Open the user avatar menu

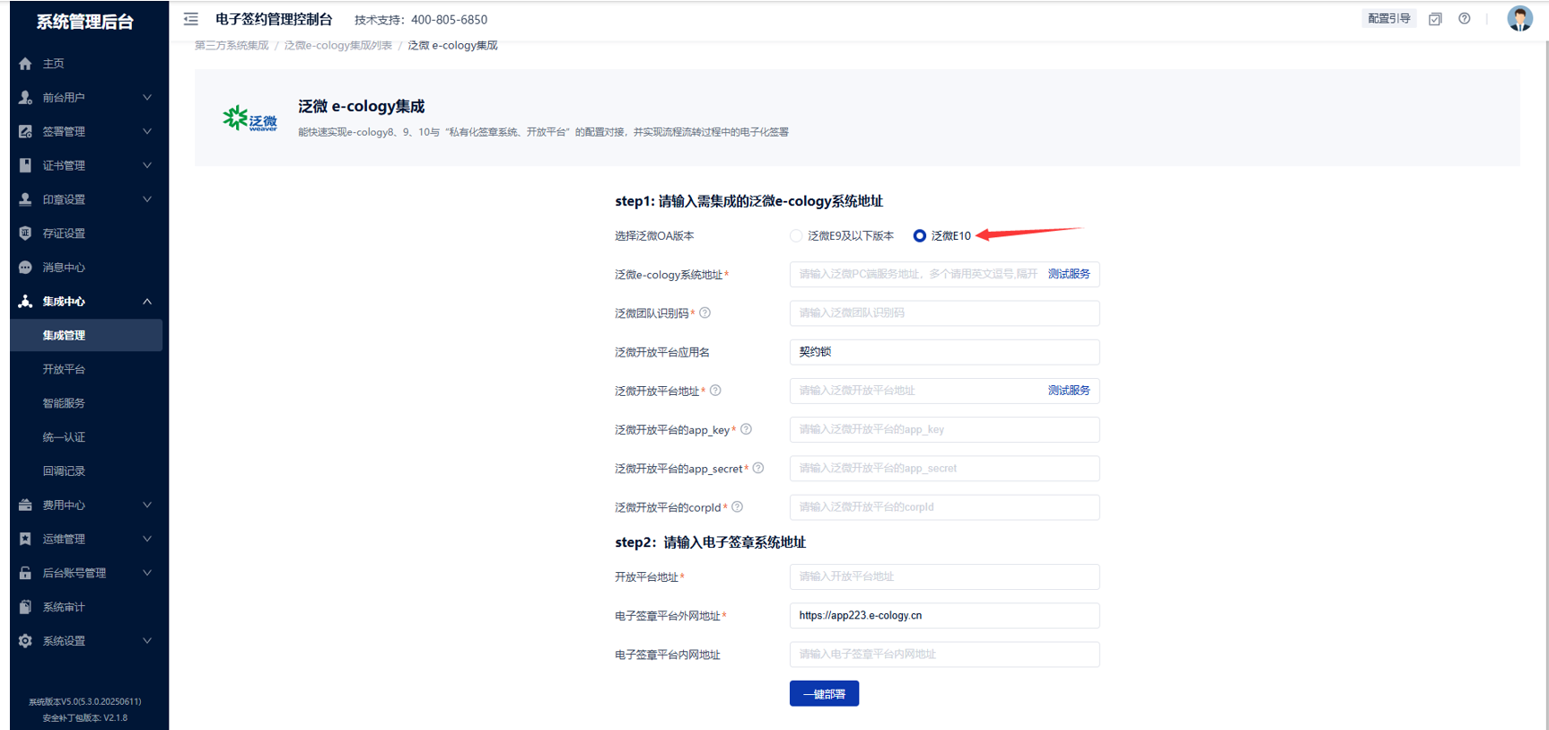(1519, 19)
